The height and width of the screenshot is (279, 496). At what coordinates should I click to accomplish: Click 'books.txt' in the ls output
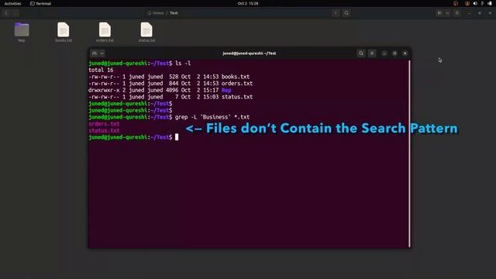tap(236, 77)
